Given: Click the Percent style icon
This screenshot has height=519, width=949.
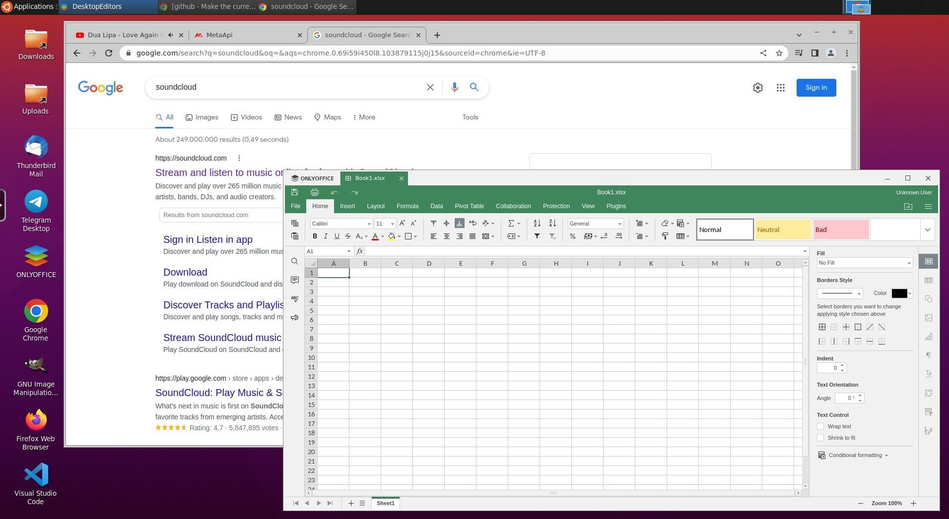Looking at the screenshot, I should coord(572,236).
